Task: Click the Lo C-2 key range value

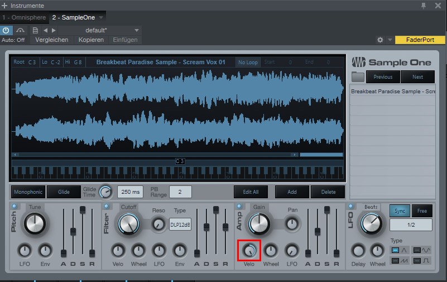Action: tap(55, 62)
